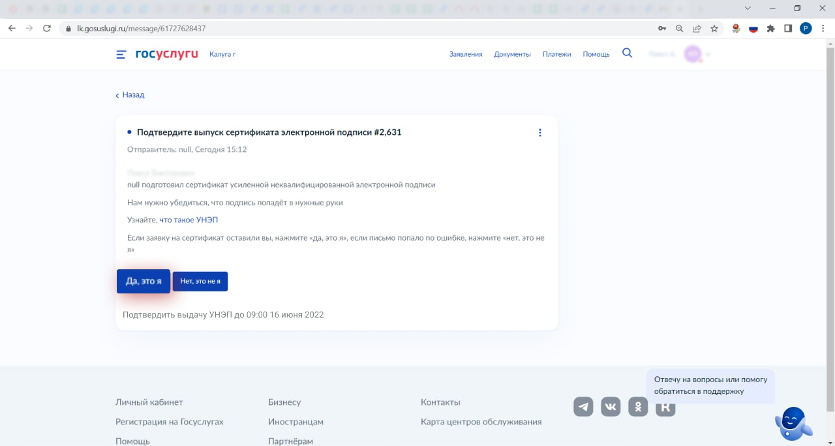Open the Заявления menu item

tap(465, 54)
